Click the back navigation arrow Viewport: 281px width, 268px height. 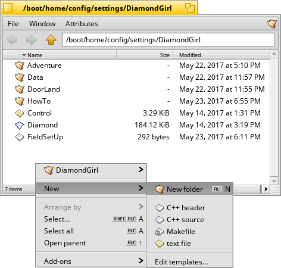[x=12, y=40]
